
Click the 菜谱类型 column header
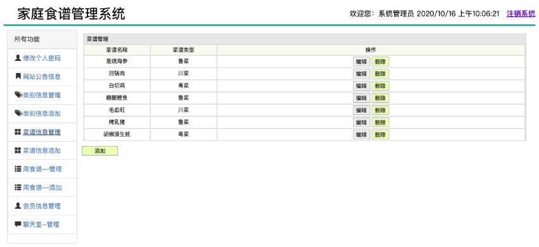click(183, 50)
